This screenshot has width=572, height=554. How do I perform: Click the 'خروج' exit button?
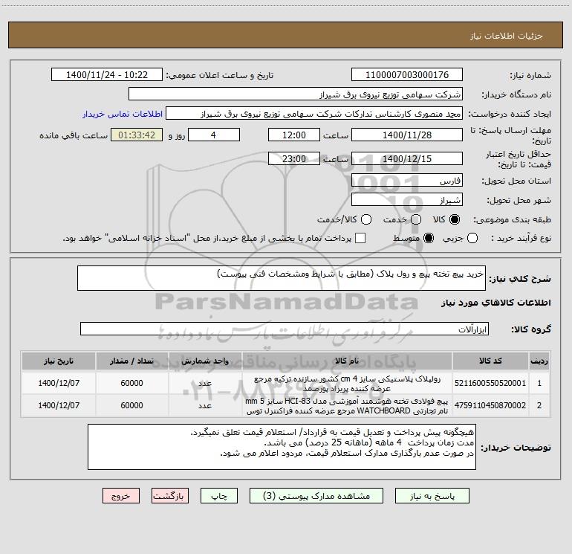(x=121, y=496)
